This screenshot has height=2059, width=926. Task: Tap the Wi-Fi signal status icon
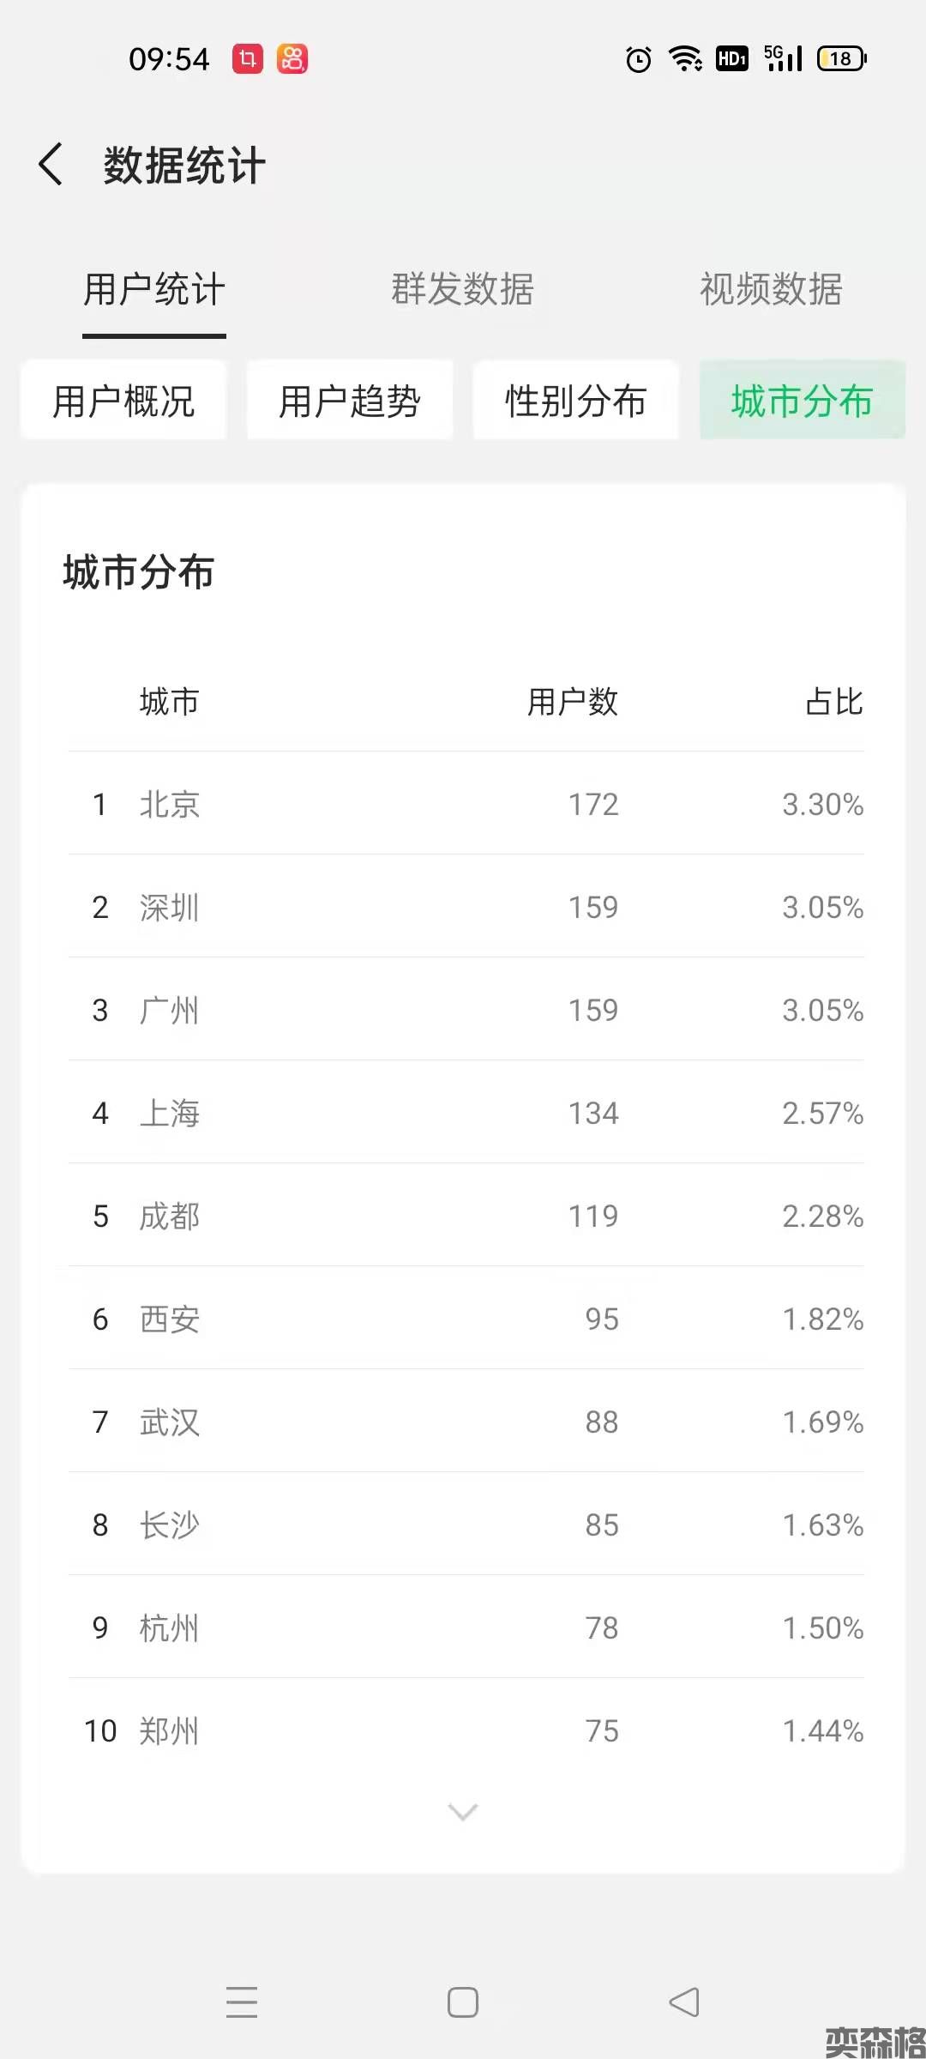685,59
